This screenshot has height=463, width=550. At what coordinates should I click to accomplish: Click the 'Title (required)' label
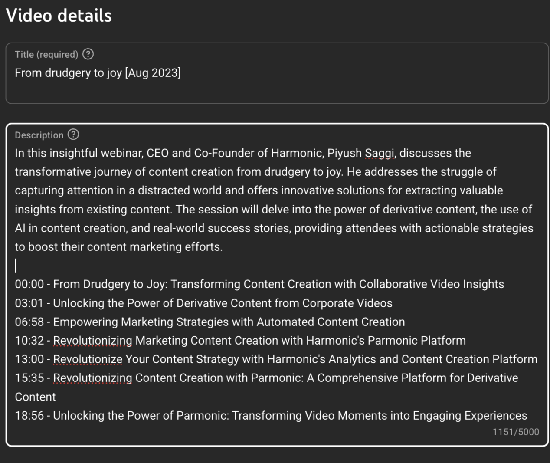tap(46, 55)
